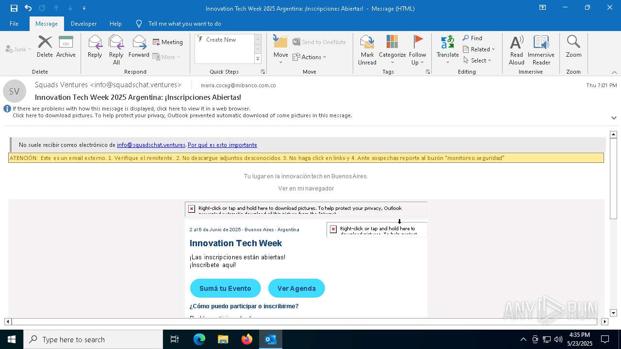Open Ribbon Display Options

543,8
